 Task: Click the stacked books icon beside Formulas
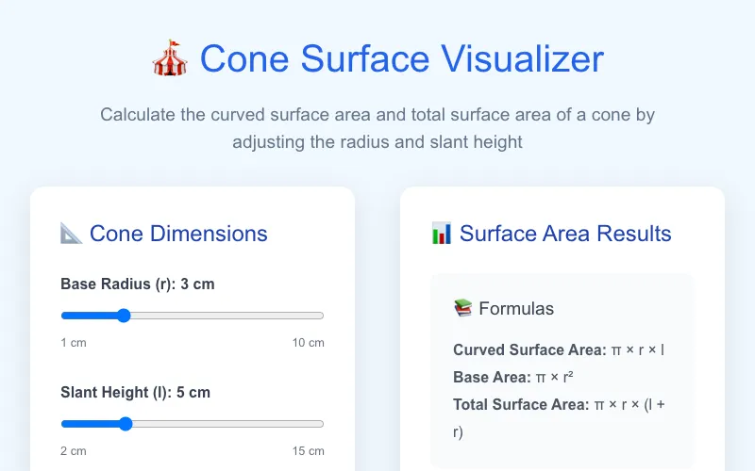tap(463, 308)
